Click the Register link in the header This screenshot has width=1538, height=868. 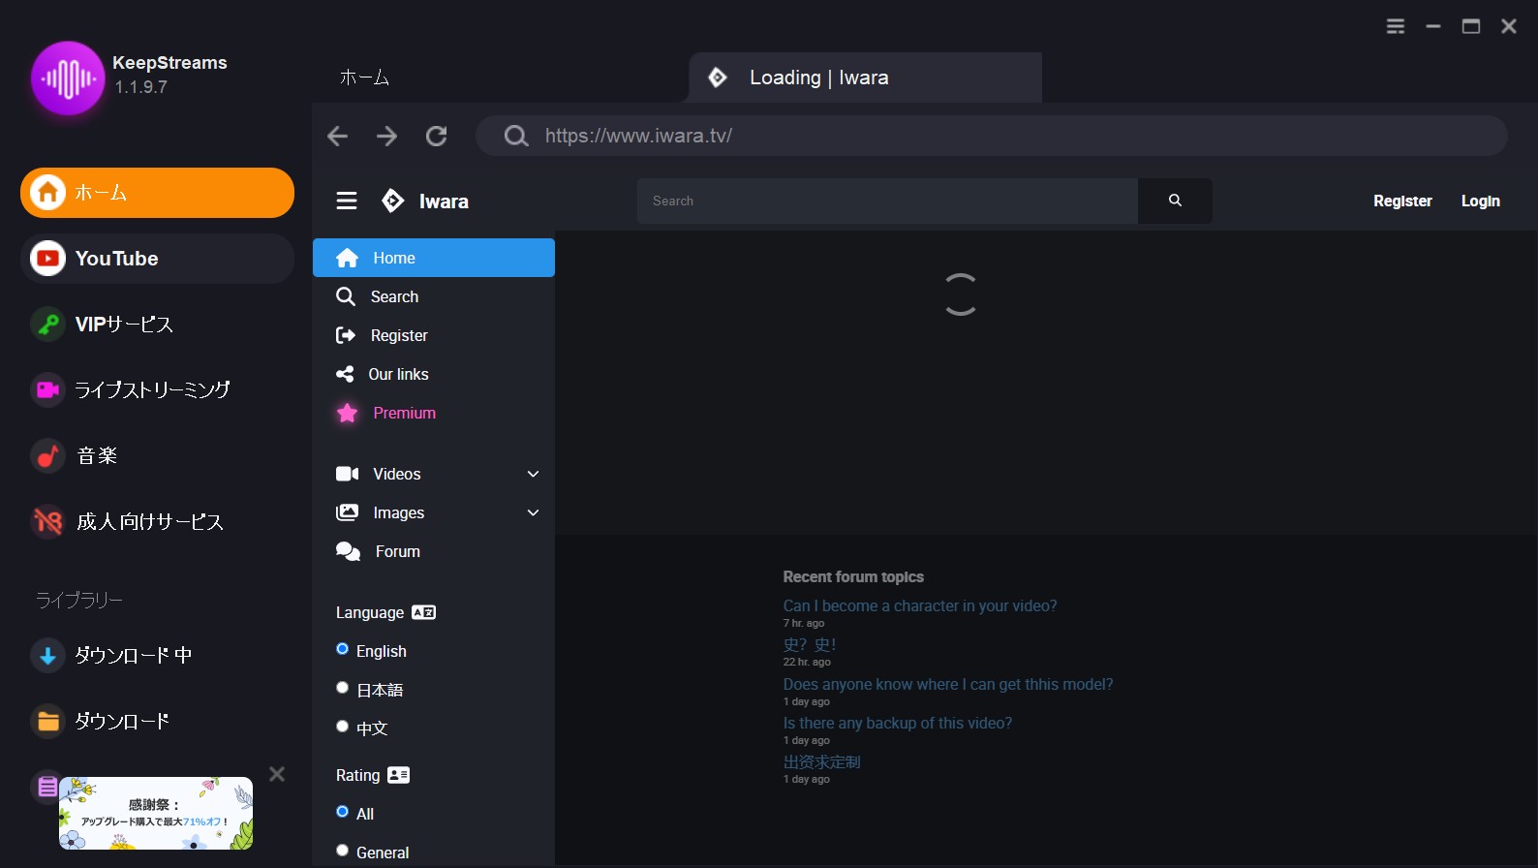click(1402, 201)
